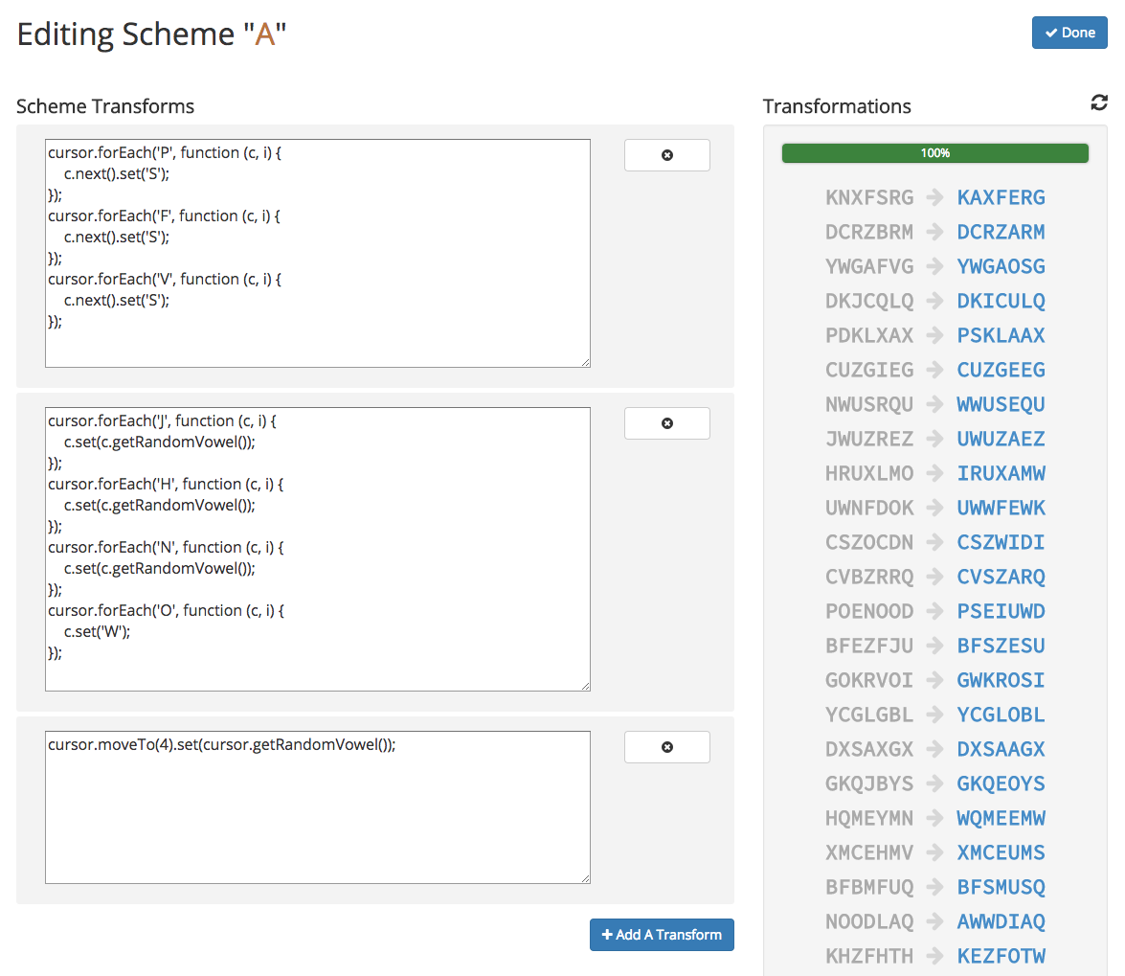This screenshot has height=976, width=1125.
Task: Click the KEZFOTW result text
Action: point(1001,957)
